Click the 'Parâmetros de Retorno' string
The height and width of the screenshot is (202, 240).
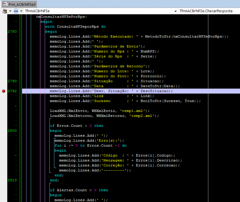118,66
